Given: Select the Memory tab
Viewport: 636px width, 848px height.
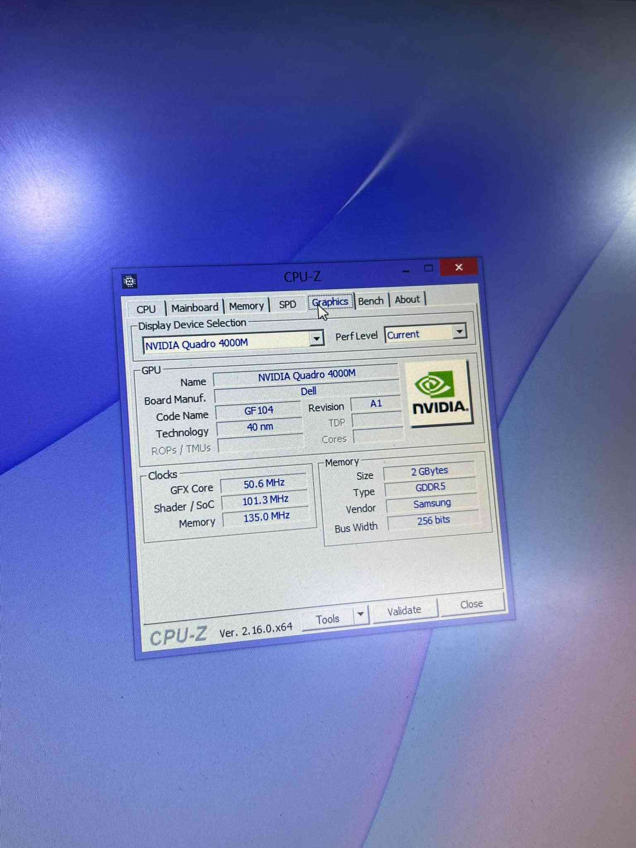Looking at the screenshot, I should [x=246, y=306].
